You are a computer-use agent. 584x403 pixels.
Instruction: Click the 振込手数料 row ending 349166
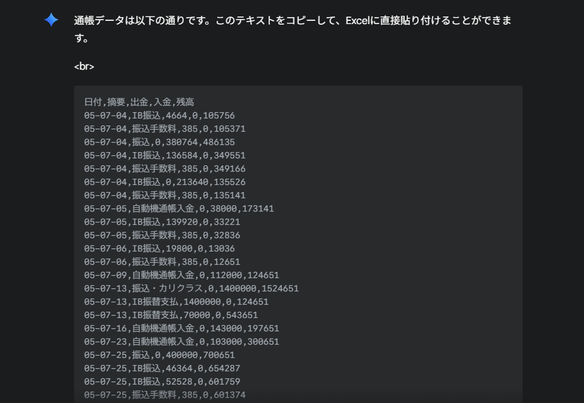(165, 169)
